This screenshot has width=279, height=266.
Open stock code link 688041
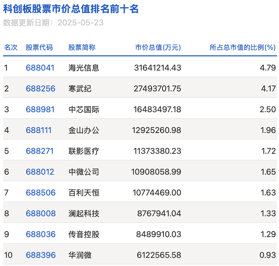40,68
